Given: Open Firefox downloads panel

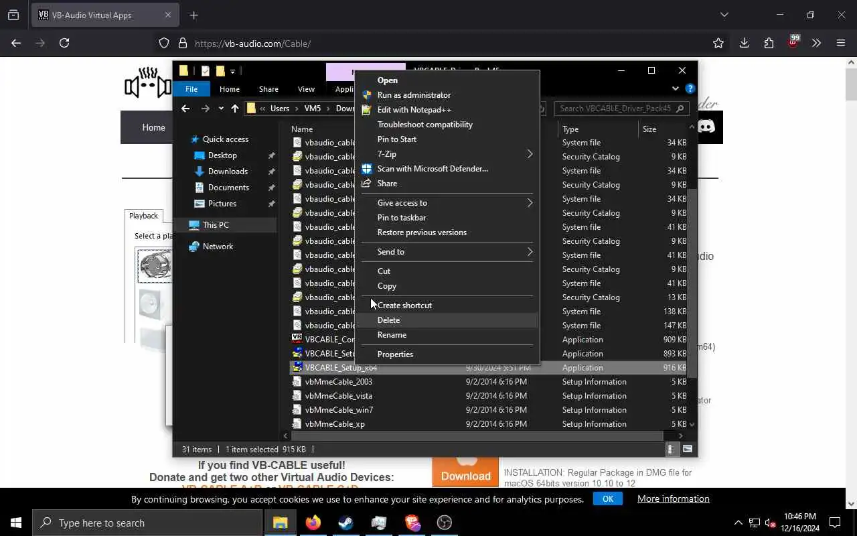Looking at the screenshot, I should click(744, 43).
